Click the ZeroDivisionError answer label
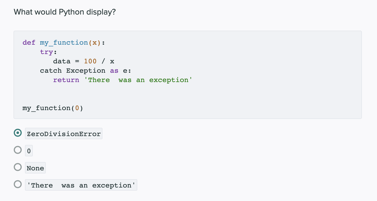Viewport: 377px width, 201px height. [63, 133]
